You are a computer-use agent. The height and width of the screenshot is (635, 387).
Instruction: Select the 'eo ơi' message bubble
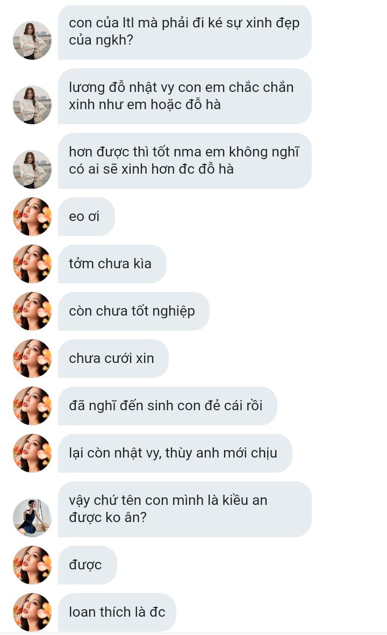coord(87,217)
